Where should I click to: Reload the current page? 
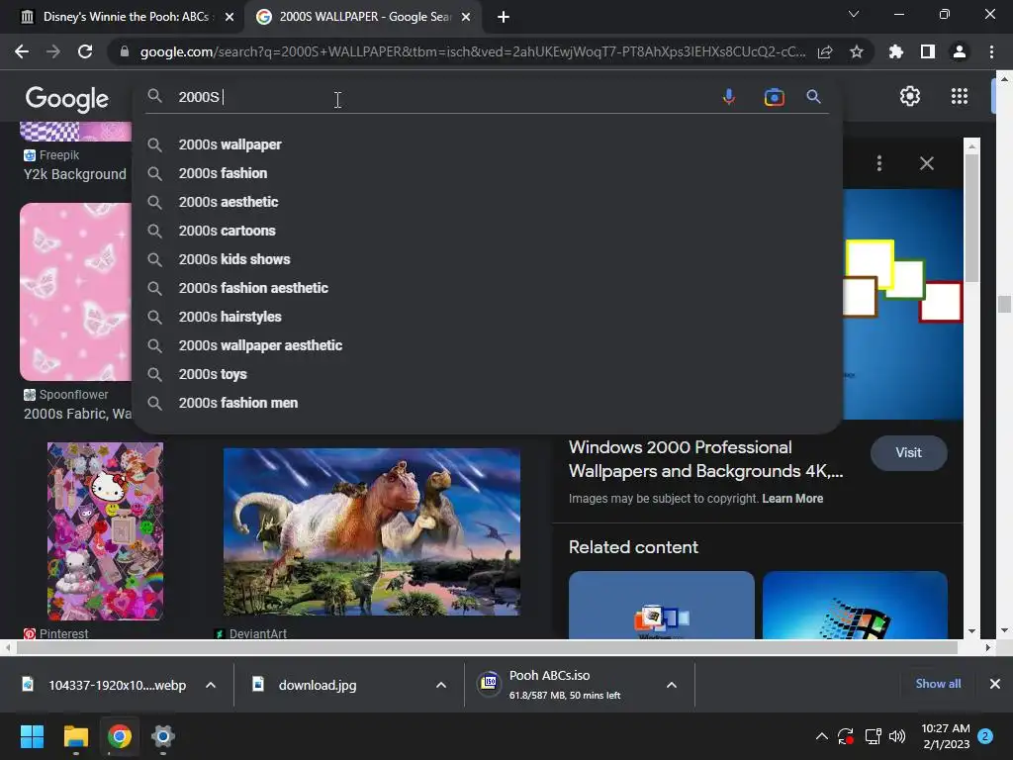click(x=85, y=51)
